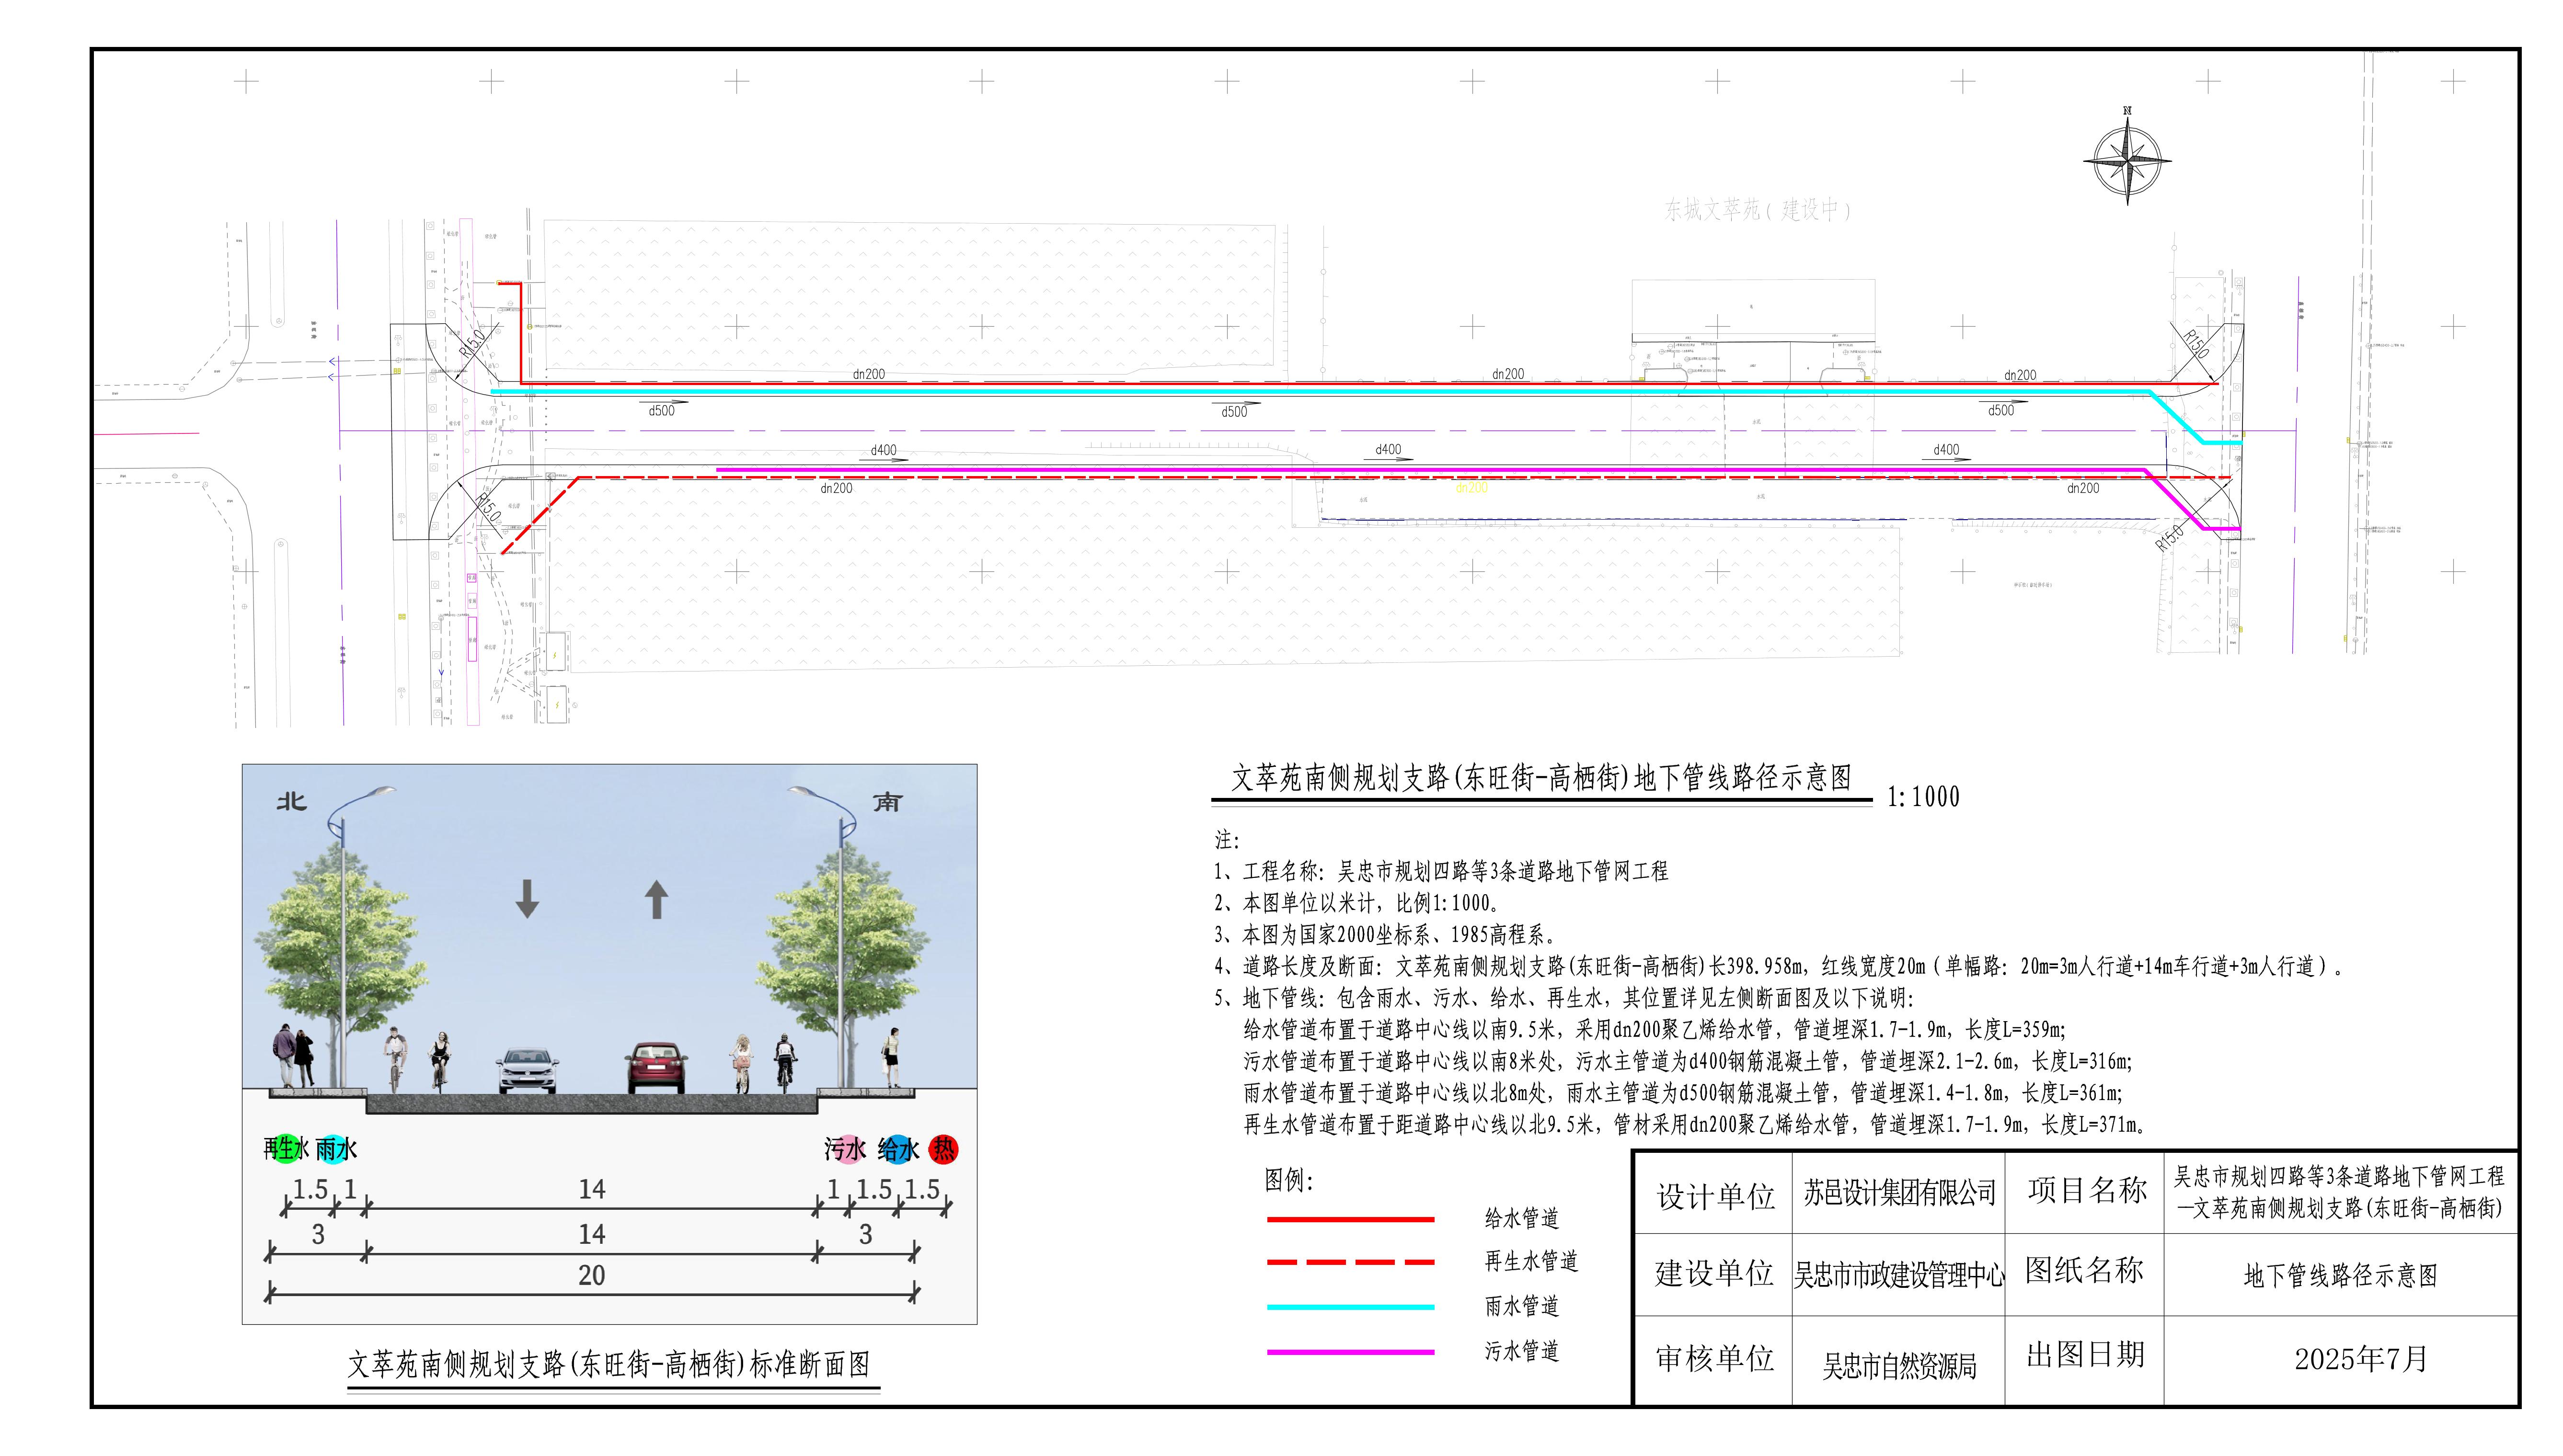The image size is (2563, 1456).
Task: Click the 污水管道 legend label
Action: (x=1522, y=1350)
